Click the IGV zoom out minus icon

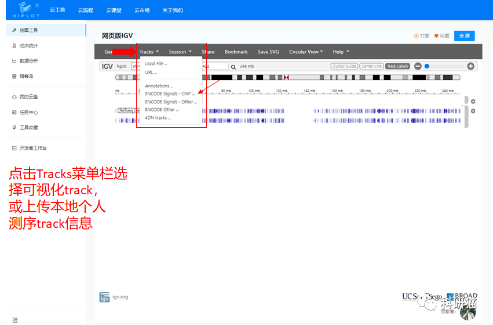(x=418, y=67)
